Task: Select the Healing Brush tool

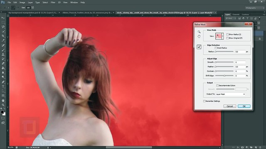Action: (x=3, y=45)
